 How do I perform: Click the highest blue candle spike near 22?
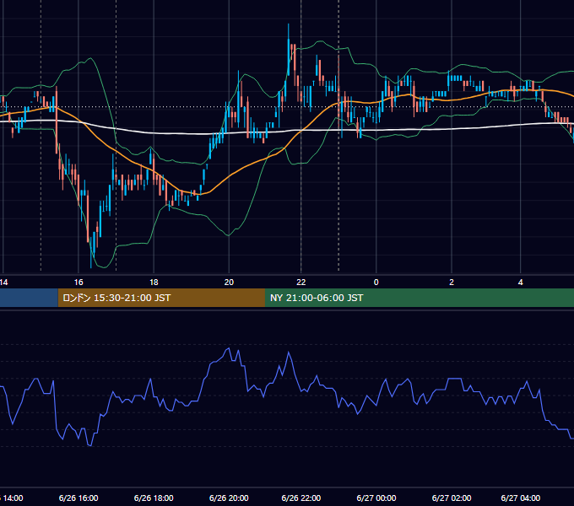(x=289, y=50)
